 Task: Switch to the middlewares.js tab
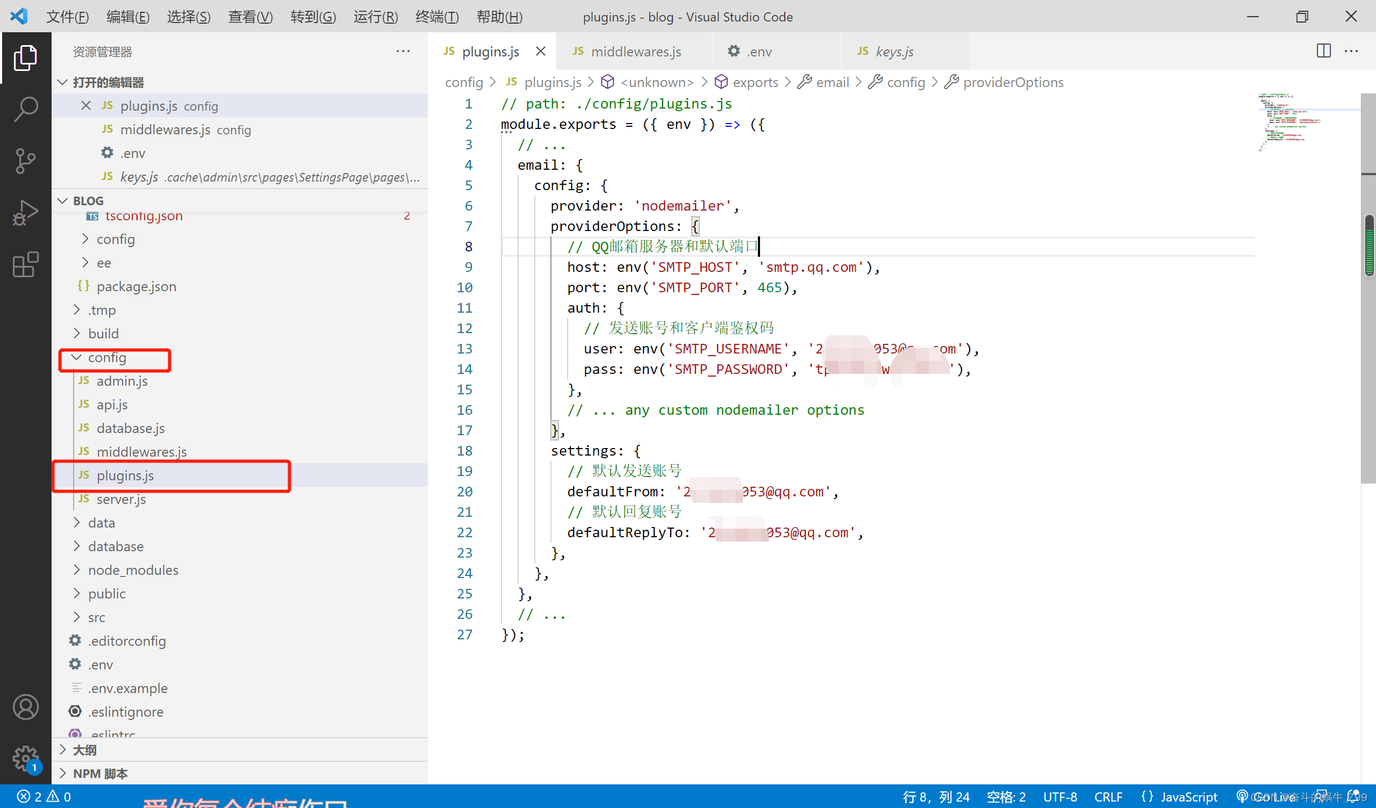(635, 52)
